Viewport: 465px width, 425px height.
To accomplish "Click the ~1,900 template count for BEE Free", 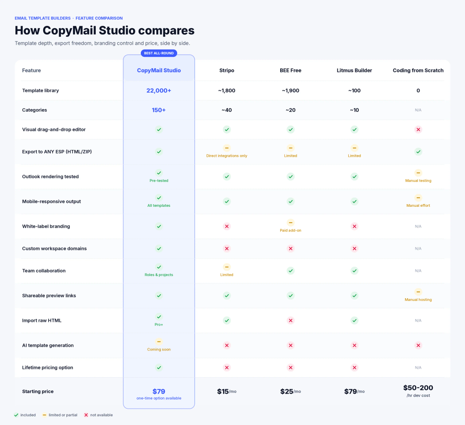I will (291, 90).
